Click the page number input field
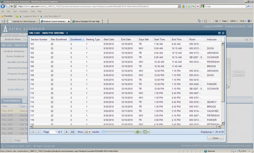 53,132
